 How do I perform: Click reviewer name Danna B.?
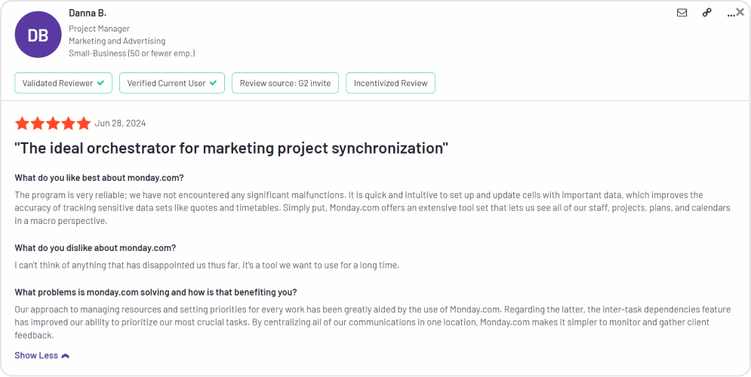[88, 13]
